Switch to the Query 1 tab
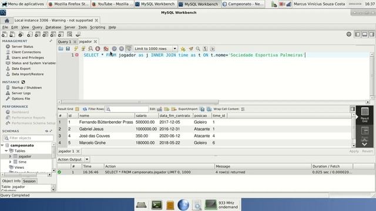This screenshot has height=211, width=376. 64,42
